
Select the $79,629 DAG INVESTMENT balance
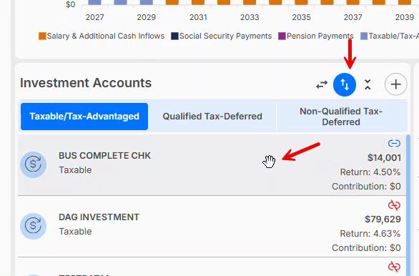coord(383,220)
